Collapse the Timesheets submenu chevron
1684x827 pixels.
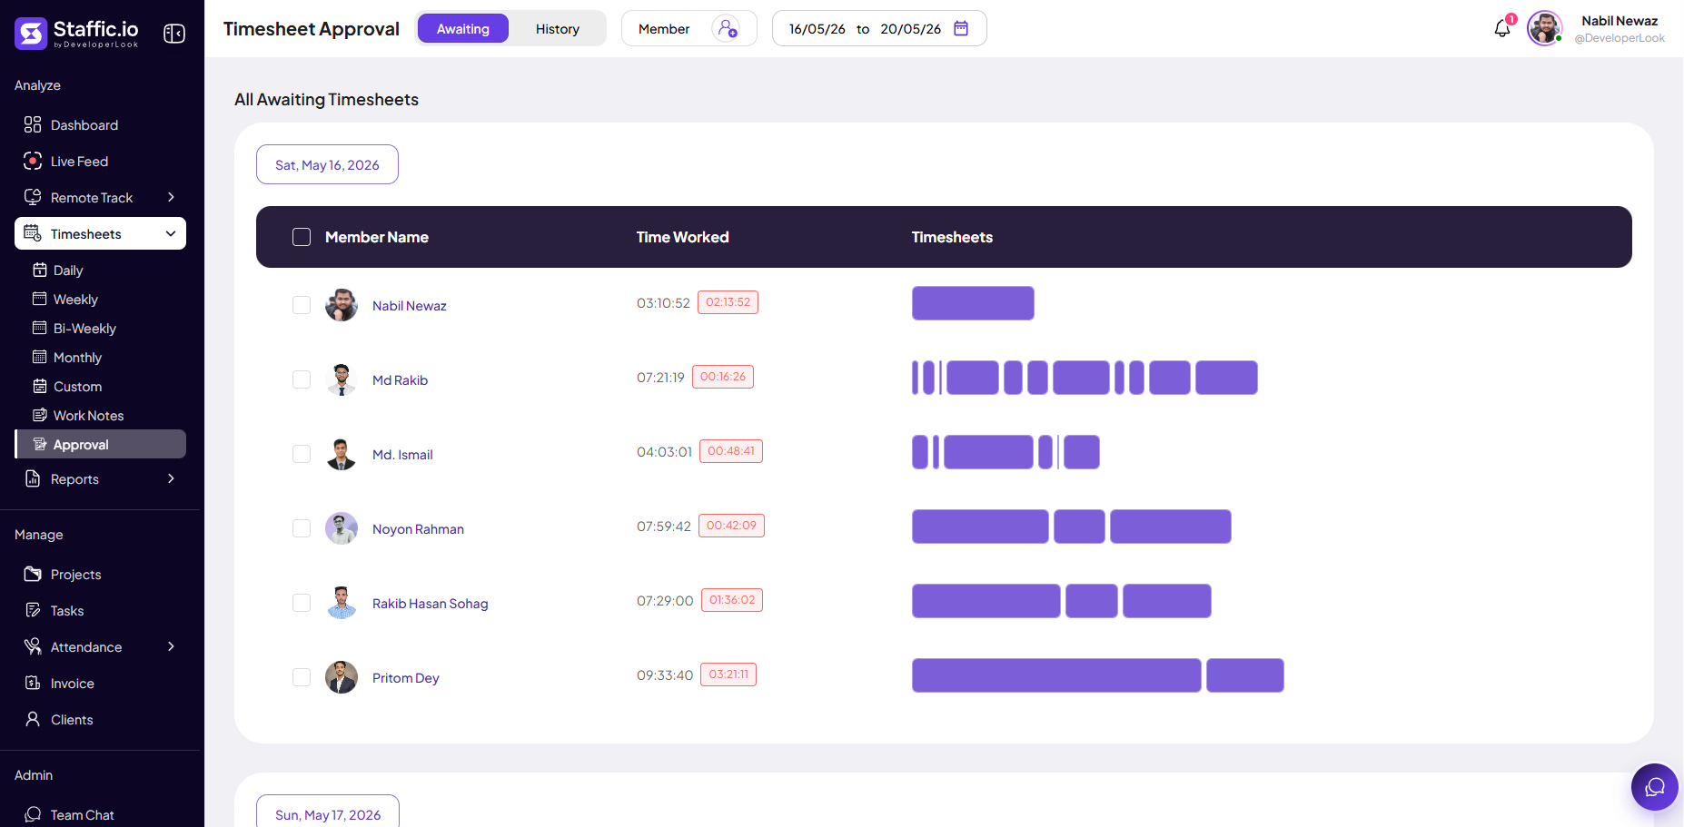tap(171, 233)
